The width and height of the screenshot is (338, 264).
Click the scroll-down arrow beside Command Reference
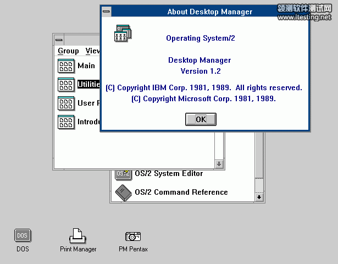tap(259, 197)
